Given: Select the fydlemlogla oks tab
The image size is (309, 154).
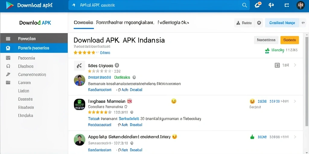Looking at the screenshot, I should pos(174,23).
